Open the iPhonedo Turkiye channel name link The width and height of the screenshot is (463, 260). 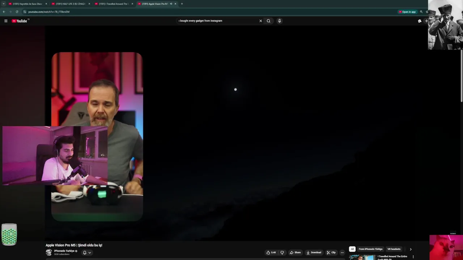[x=64, y=251]
